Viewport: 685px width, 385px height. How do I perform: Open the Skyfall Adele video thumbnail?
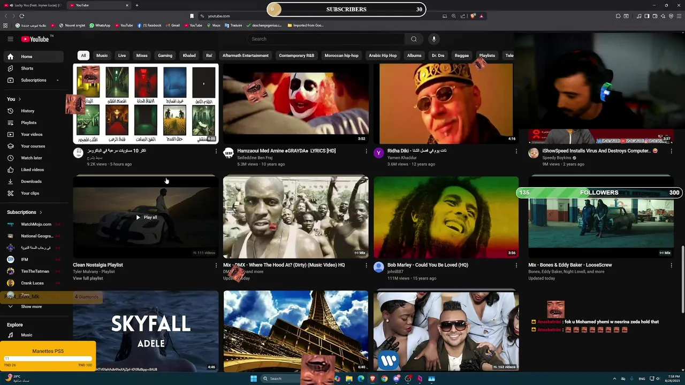(146, 331)
